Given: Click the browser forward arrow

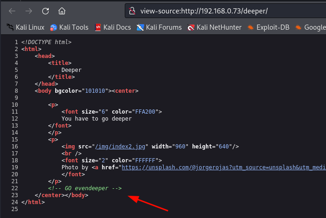Looking at the screenshot, I should coord(29,11).
